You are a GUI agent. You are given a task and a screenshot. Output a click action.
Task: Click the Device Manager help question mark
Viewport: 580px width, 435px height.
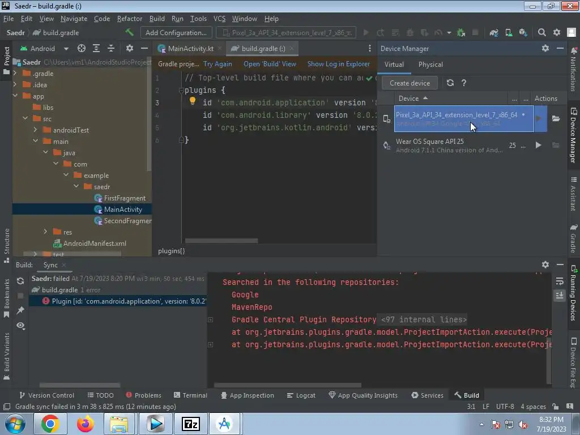[x=464, y=83]
